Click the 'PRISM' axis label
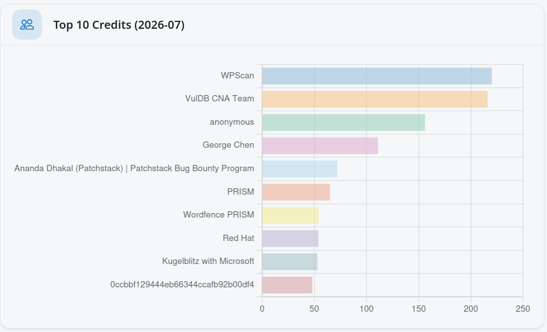The image size is (547, 332). (x=241, y=192)
